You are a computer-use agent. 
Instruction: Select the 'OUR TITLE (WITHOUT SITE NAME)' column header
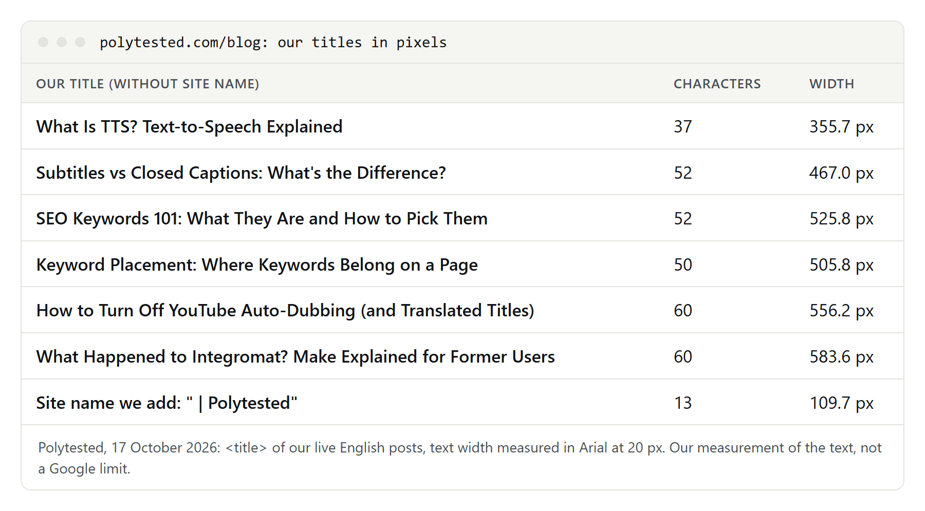pos(147,84)
